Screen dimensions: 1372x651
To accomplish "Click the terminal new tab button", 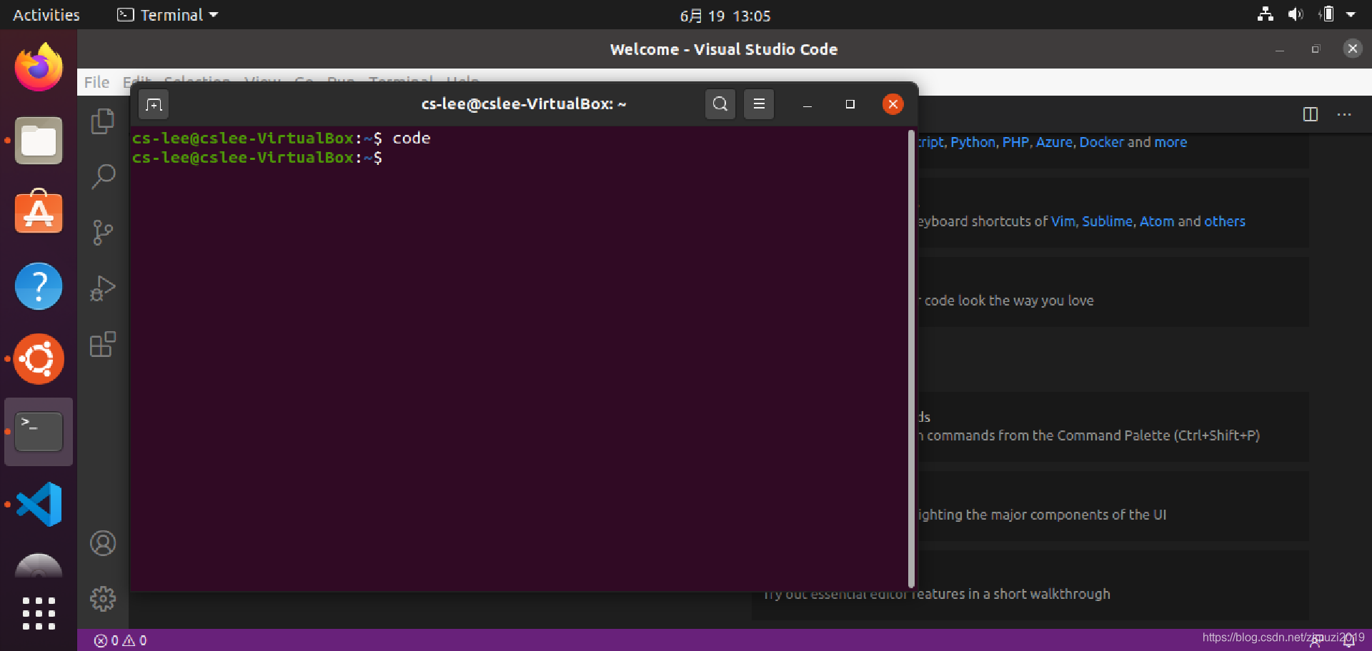I will pos(154,105).
